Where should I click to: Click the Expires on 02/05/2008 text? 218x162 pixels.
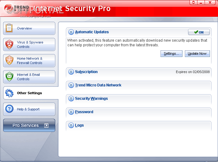pos(193,72)
